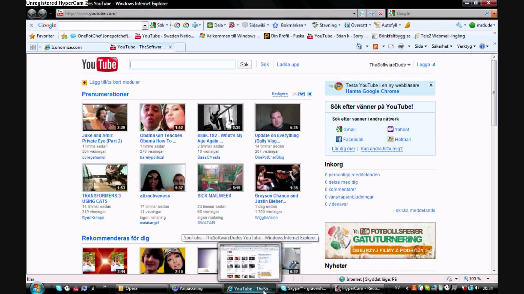The width and height of the screenshot is (524, 294).
Task: Expand Bokmärken dropdown on Google Toolbar
Action: click(305, 25)
